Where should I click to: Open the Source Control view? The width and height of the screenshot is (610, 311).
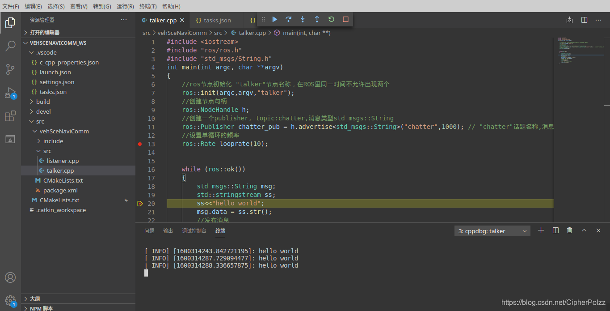tap(10, 69)
